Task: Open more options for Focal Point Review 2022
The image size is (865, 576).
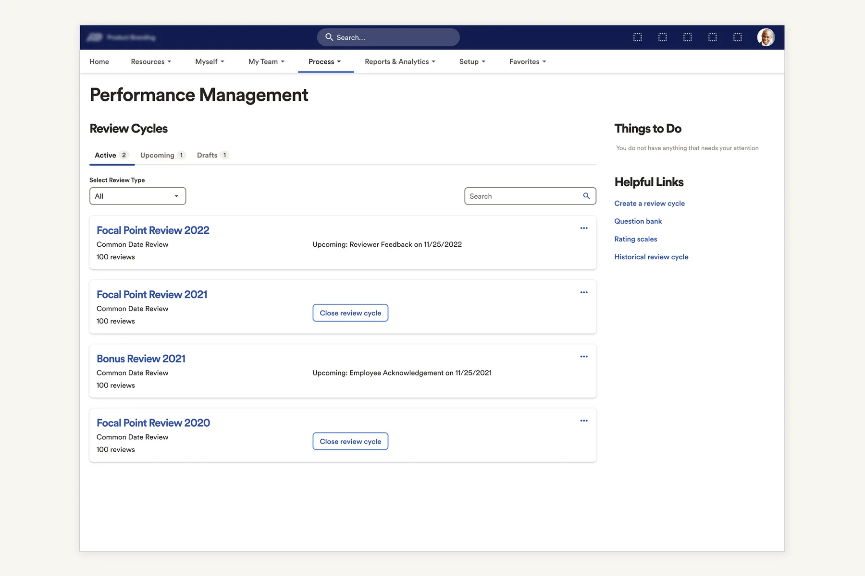Action: click(x=584, y=228)
